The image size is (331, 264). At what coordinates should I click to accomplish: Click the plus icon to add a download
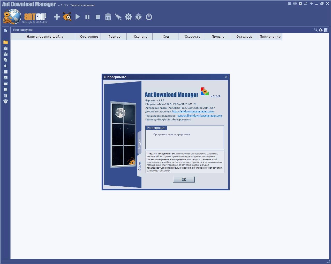click(x=57, y=17)
